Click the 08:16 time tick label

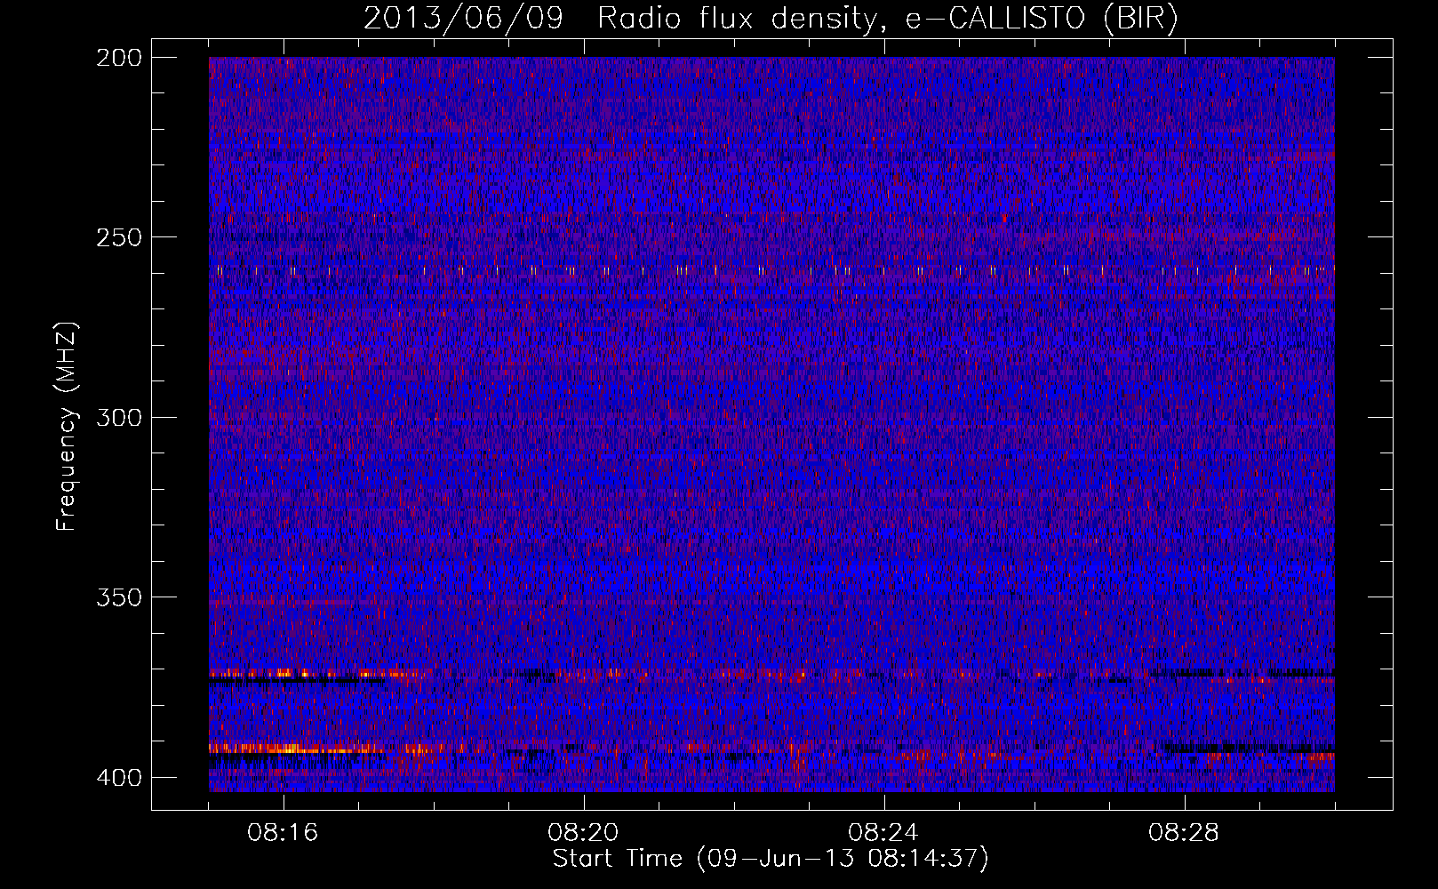[x=283, y=833]
